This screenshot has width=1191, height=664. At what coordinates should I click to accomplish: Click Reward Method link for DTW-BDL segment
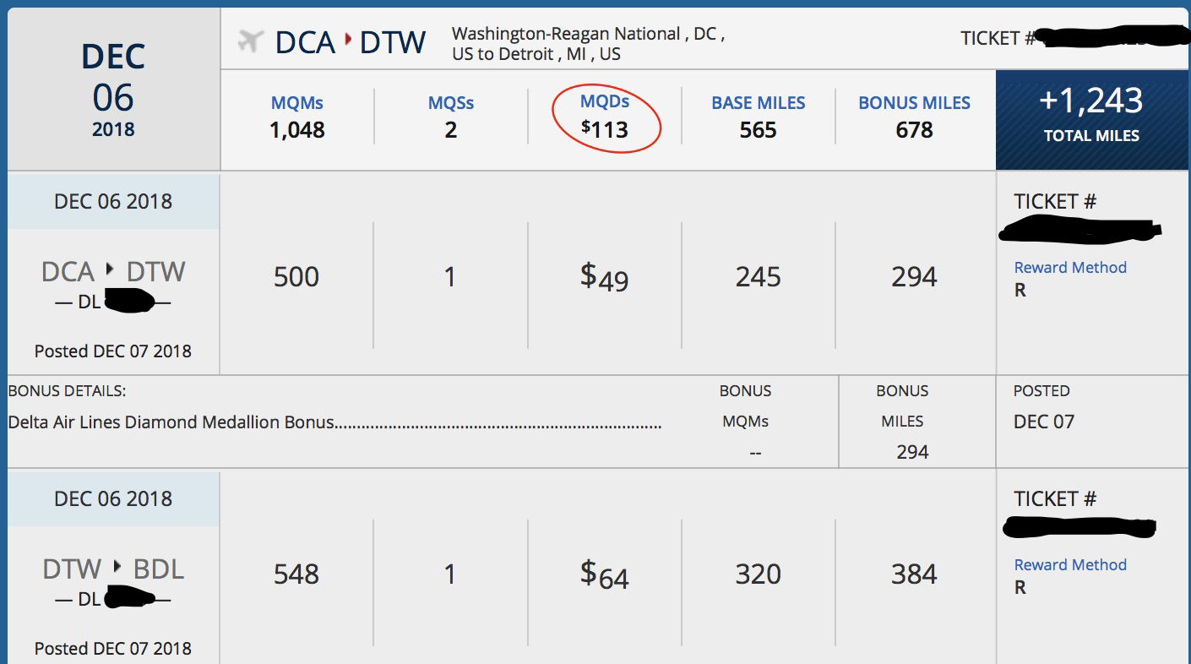point(1070,565)
